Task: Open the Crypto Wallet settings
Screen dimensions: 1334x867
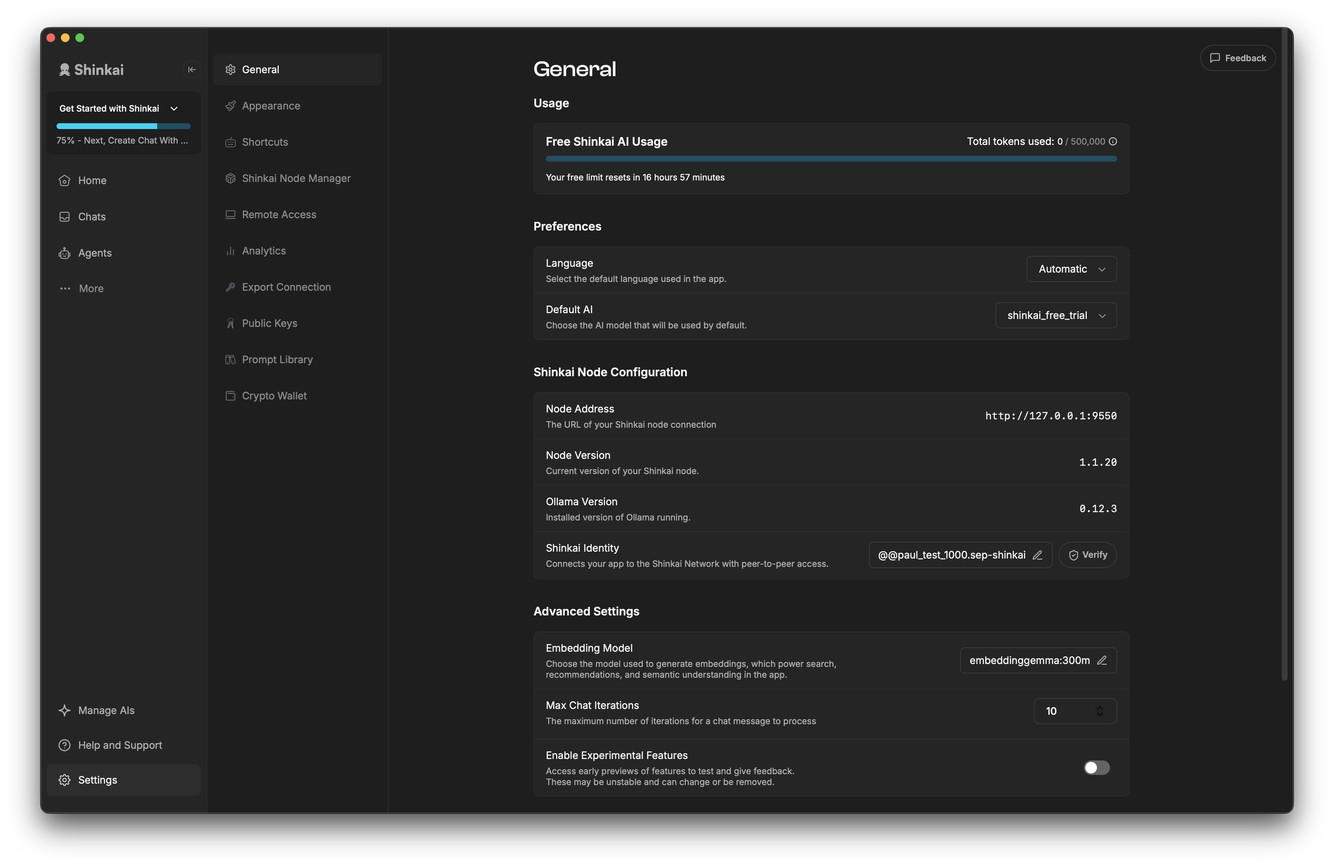Action: (274, 395)
